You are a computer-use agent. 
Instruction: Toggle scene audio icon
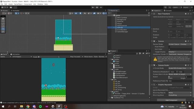(85, 13)
